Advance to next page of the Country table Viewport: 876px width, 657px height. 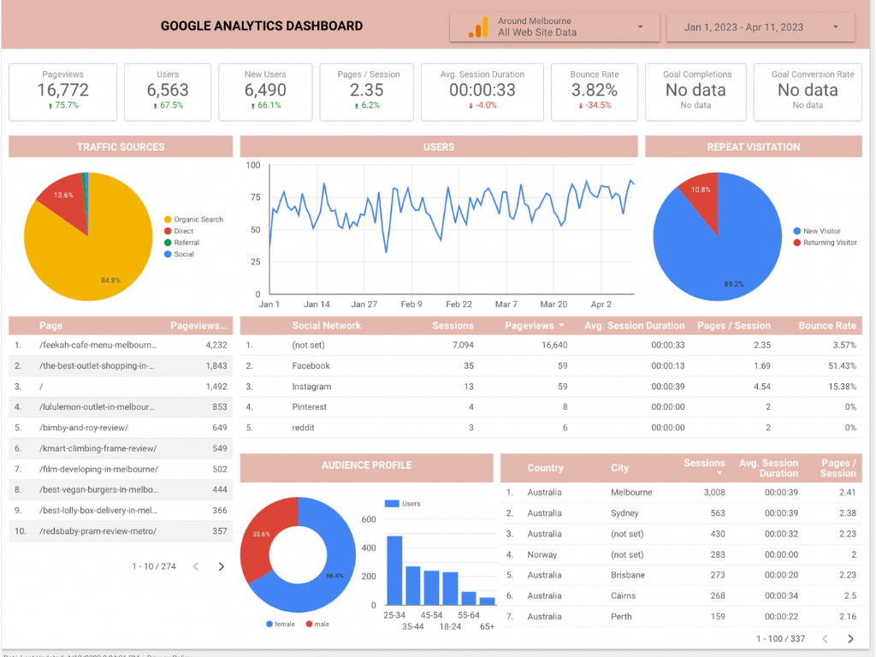pos(849,638)
